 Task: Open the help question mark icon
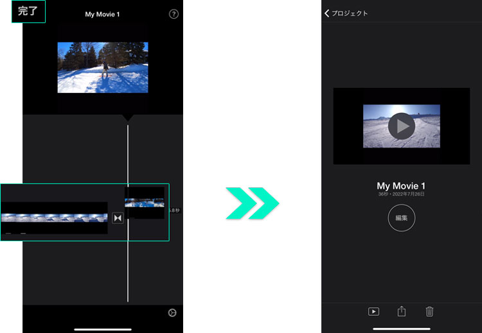174,14
